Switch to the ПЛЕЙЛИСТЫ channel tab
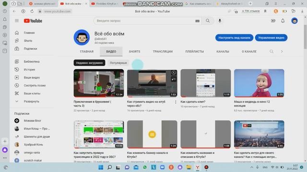This screenshot has height=172, width=307. click(x=194, y=52)
